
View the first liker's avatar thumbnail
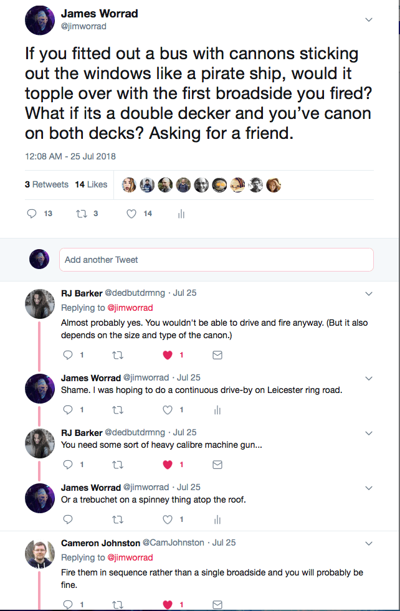tap(129, 184)
